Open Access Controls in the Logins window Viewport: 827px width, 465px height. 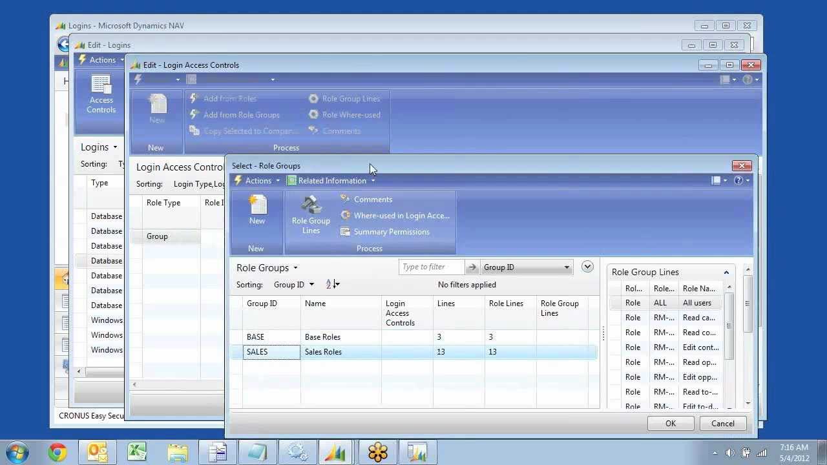tap(101, 95)
